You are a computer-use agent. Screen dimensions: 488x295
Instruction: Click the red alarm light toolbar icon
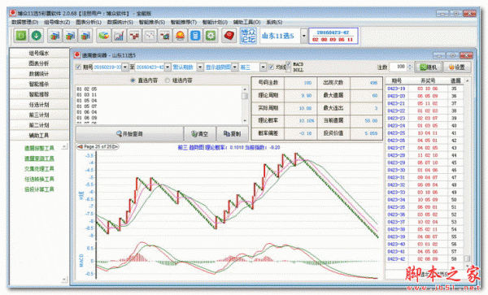[x=181, y=36]
